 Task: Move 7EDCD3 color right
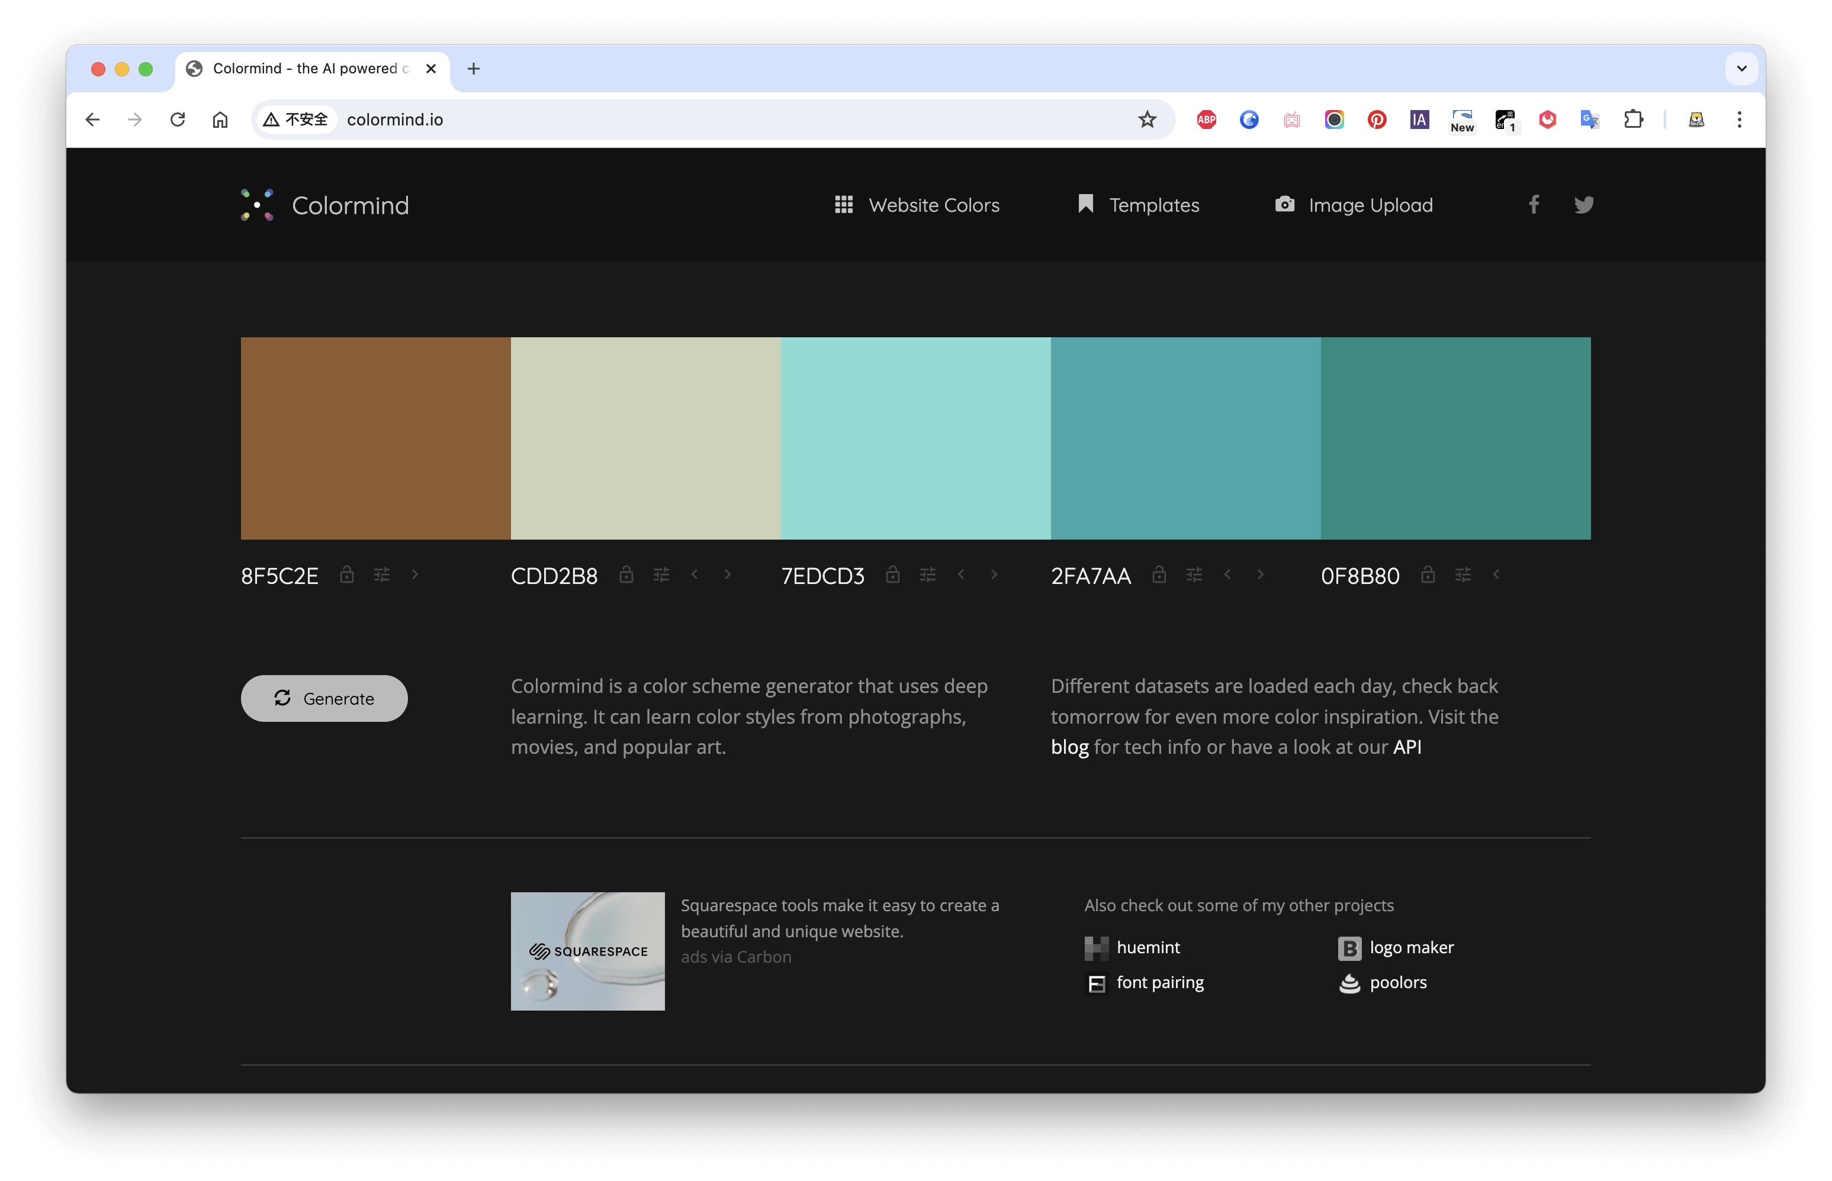tap(994, 575)
